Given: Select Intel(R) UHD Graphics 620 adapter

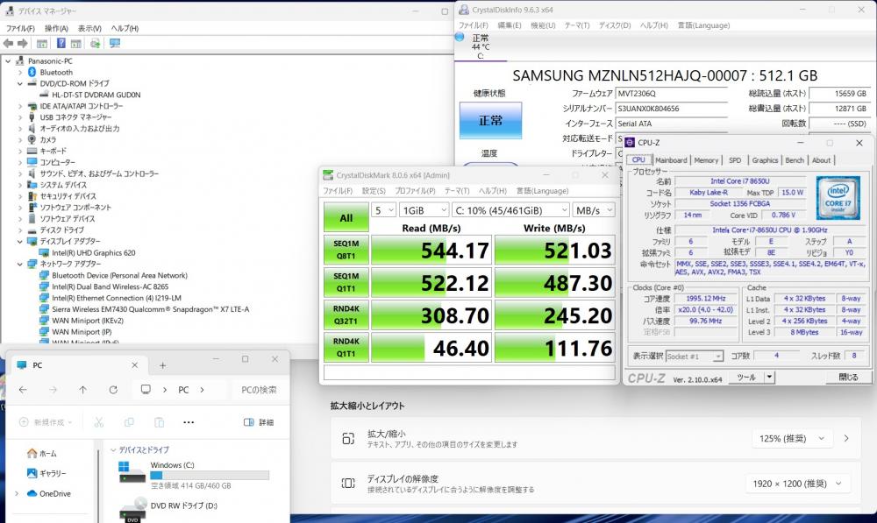Looking at the screenshot, I should pyautogui.click(x=94, y=252).
